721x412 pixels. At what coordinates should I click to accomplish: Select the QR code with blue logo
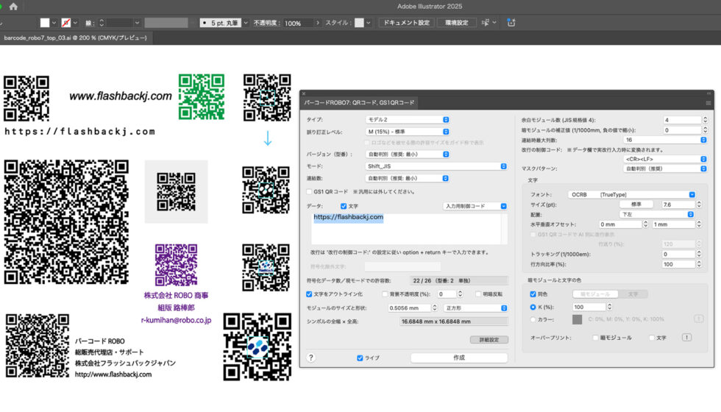(x=257, y=347)
